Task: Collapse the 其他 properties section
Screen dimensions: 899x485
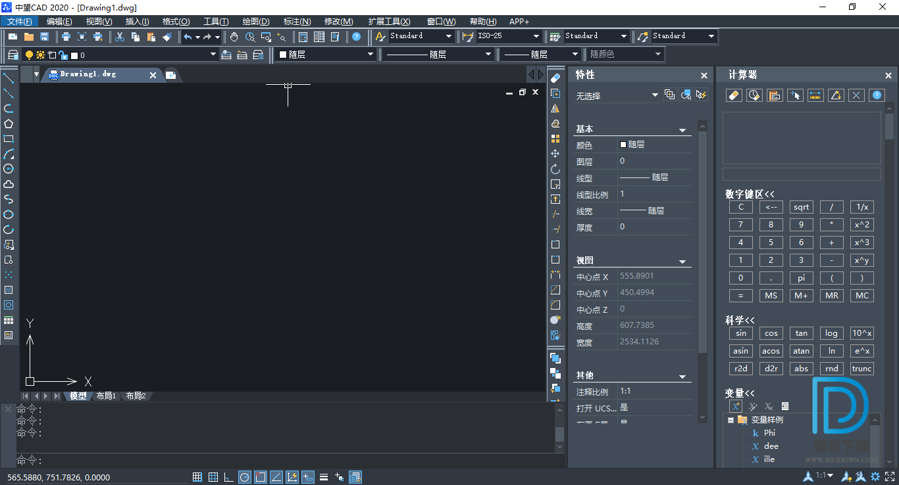Action: click(x=682, y=377)
